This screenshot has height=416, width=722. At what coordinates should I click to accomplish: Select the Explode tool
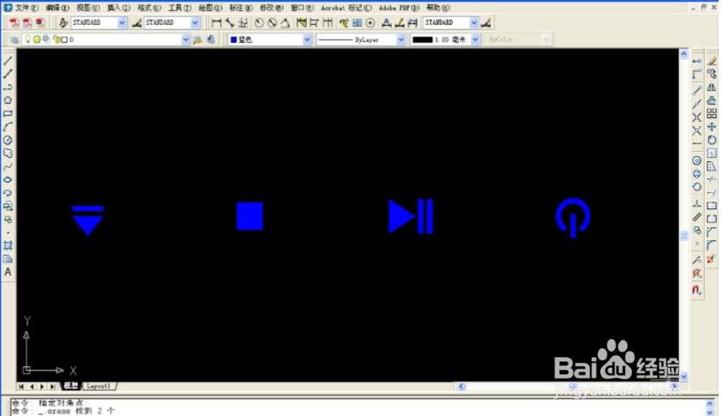point(712,259)
